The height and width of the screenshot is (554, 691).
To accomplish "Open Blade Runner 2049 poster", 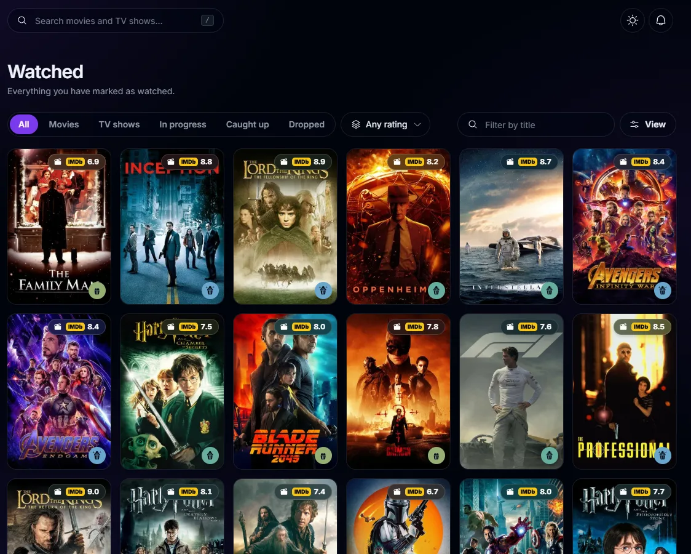I will [285, 391].
